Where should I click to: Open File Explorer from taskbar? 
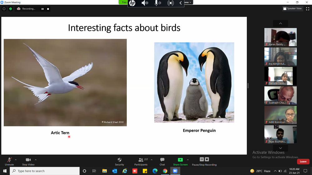coord(105,171)
